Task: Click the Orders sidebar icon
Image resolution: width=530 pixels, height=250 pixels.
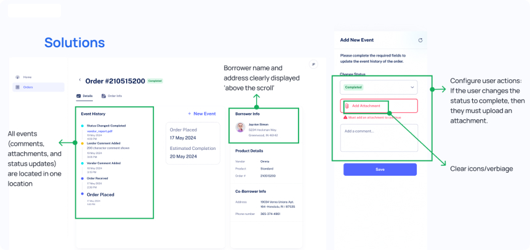Action: click(18, 87)
